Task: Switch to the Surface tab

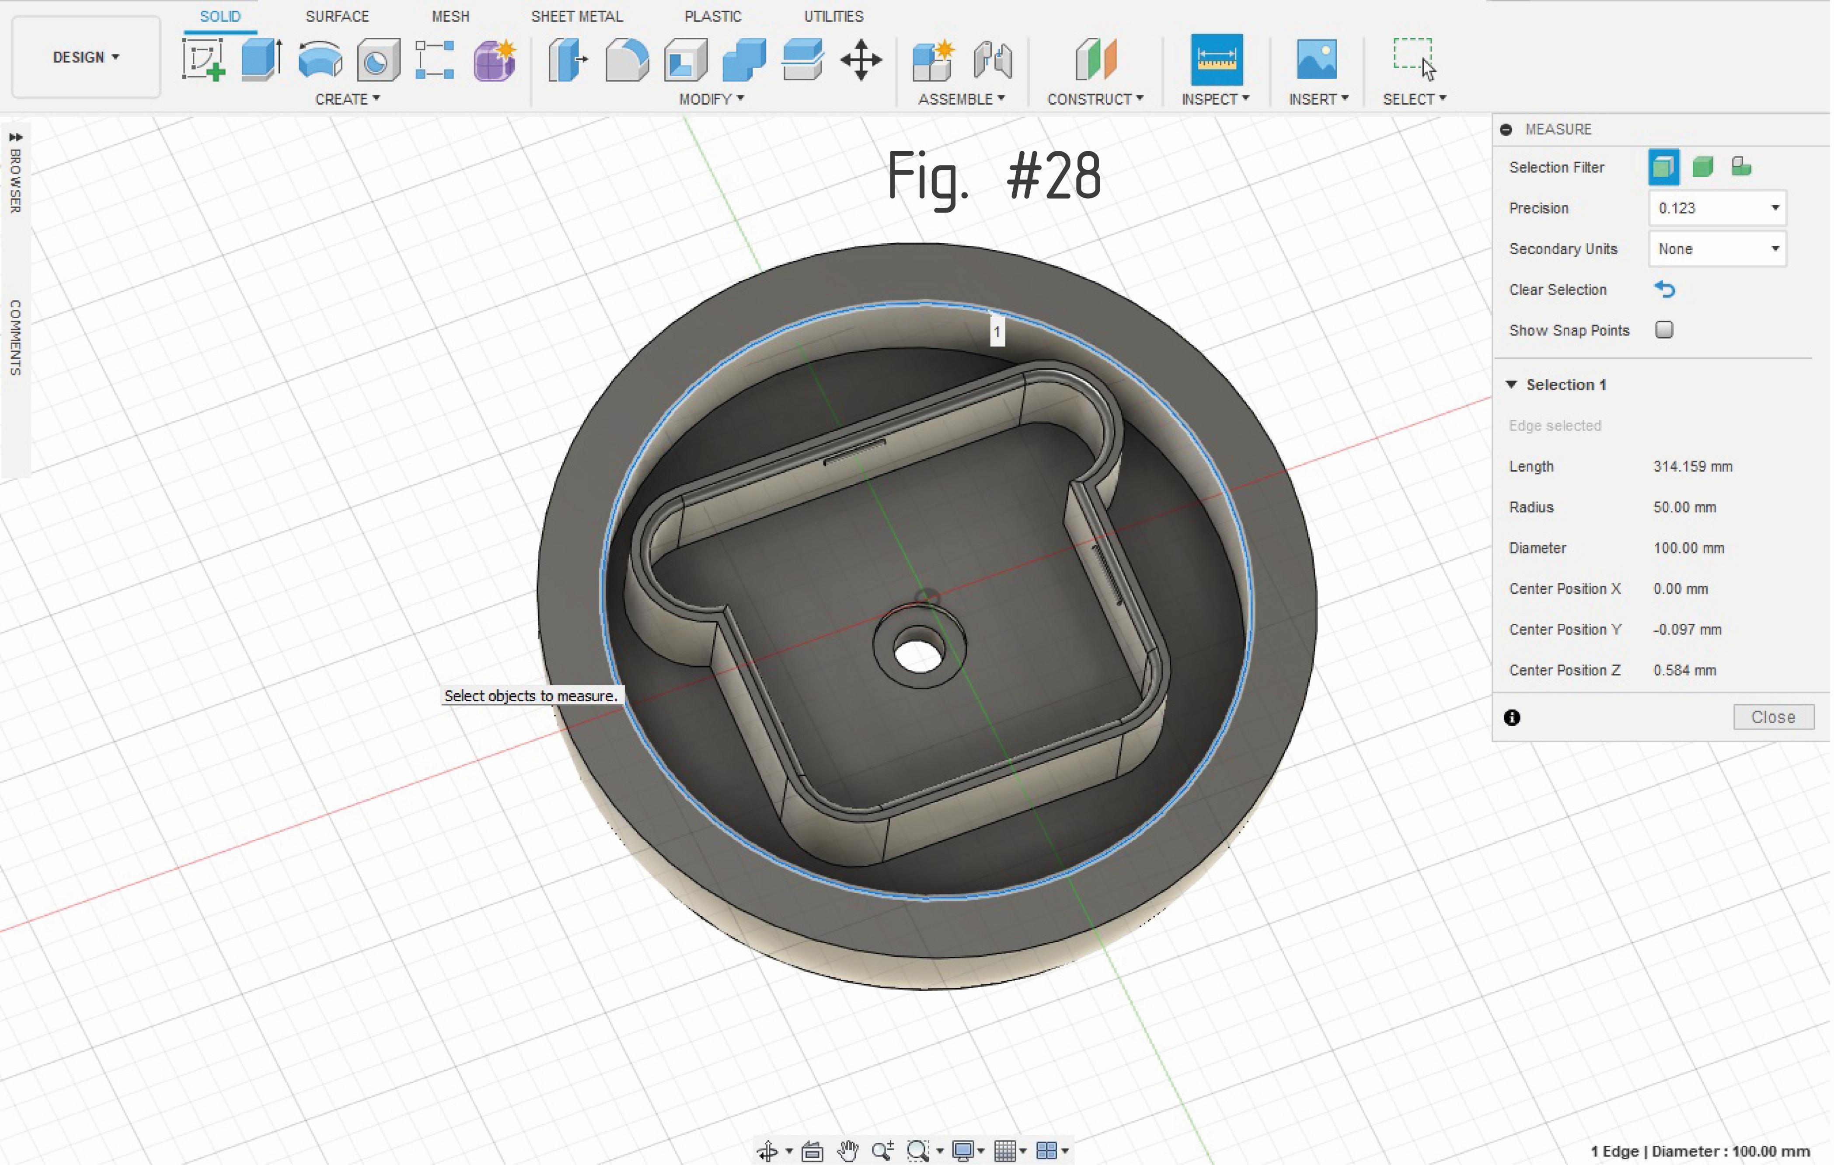Action: coord(337,16)
